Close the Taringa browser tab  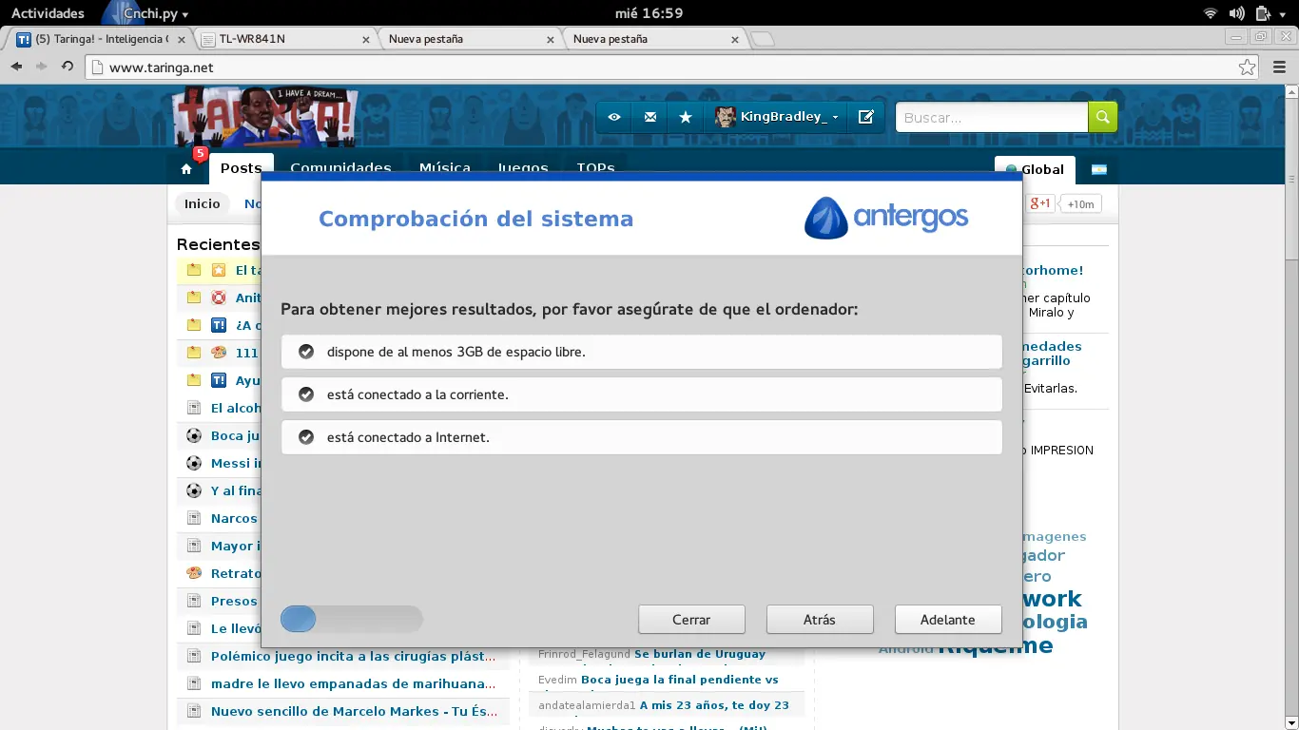click(183, 40)
